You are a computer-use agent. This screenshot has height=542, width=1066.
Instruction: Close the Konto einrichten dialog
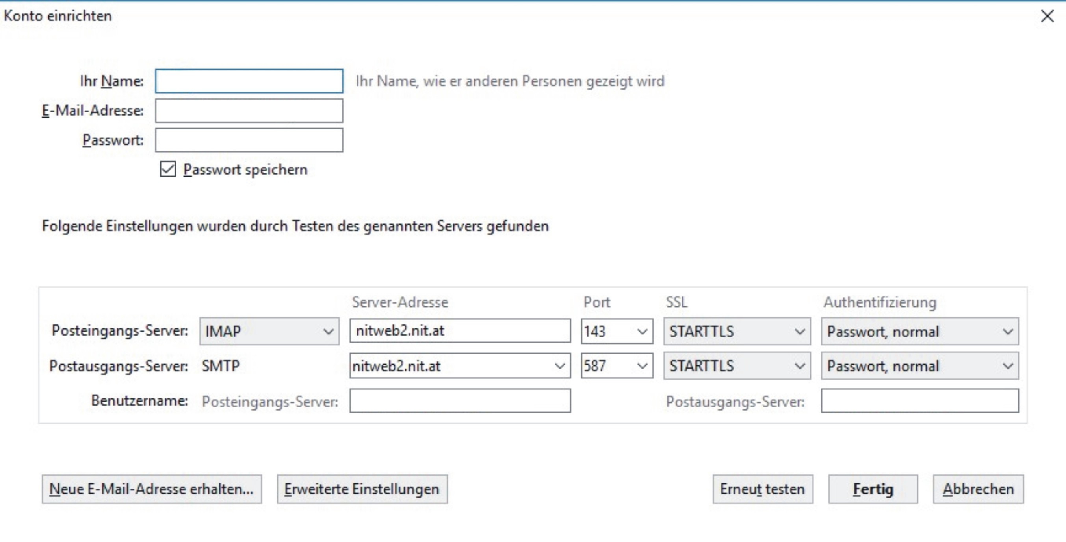[1047, 17]
